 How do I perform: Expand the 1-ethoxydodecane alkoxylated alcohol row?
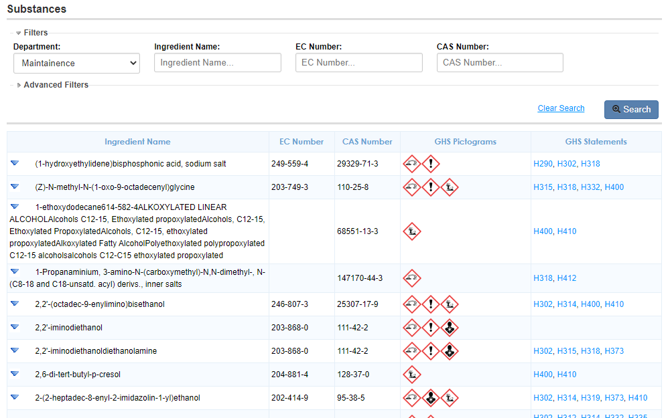tap(15, 207)
